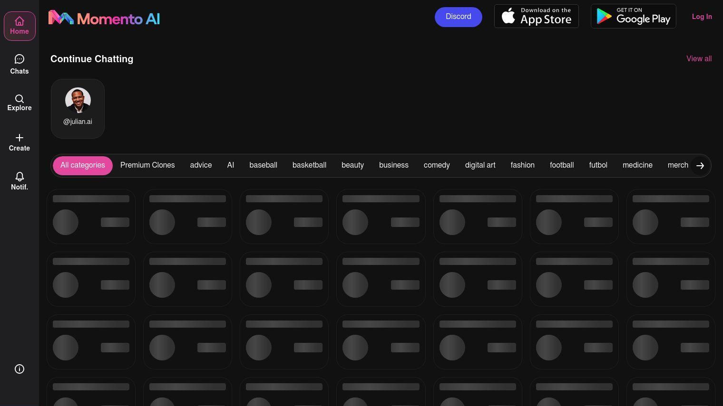Select the baseball category

click(x=263, y=165)
